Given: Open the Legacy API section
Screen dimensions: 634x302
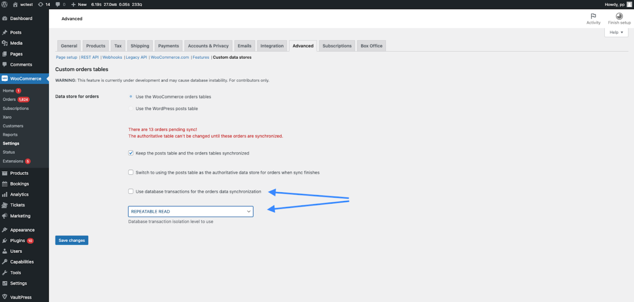Looking at the screenshot, I should (136, 57).
